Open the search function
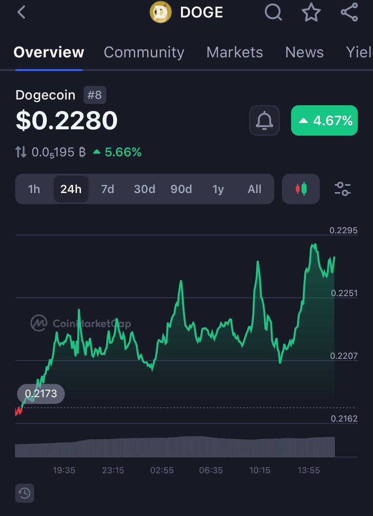 click(273, 12)
